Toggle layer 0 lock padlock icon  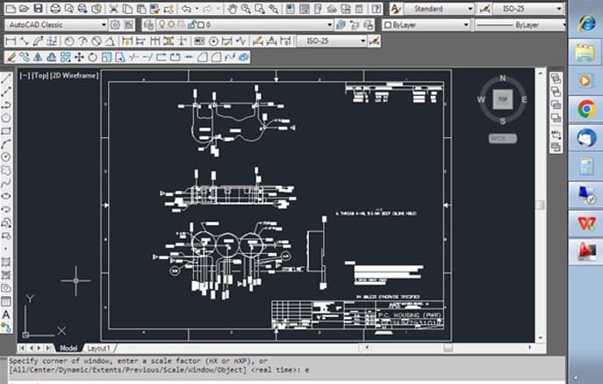coord(192,25)
